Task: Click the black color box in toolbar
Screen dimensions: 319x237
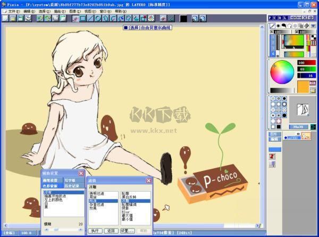Action: pyautogui.click(x=183, y=18)
